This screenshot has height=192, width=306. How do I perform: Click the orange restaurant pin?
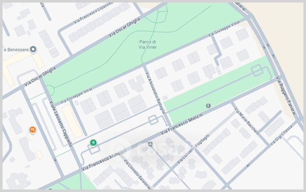point(33,130)
